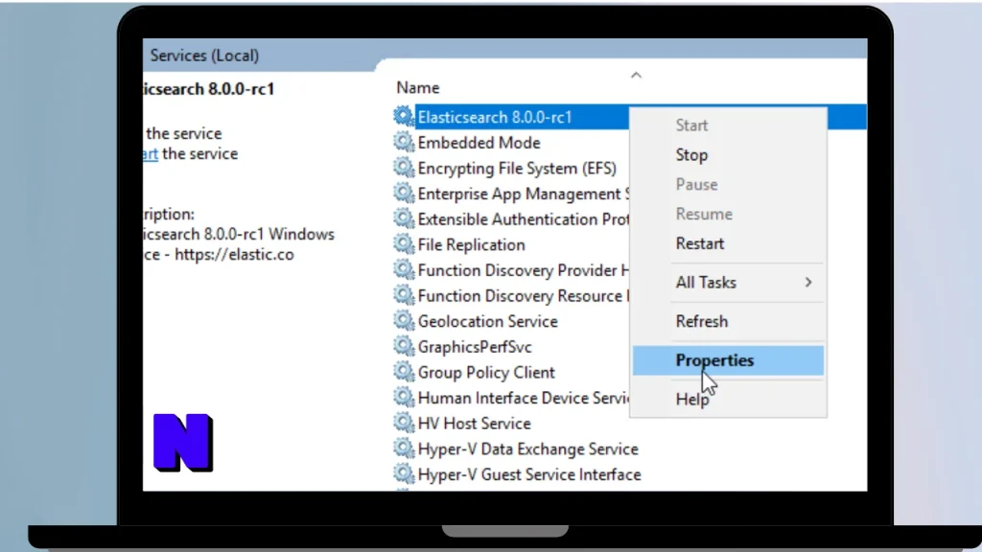
Task: Click the Name column header
Action: point(418,87)
